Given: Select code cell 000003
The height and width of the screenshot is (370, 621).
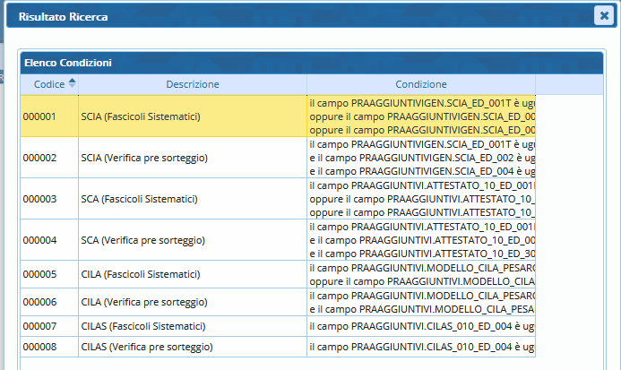Looking at the screenshot, I should (39, 199).
